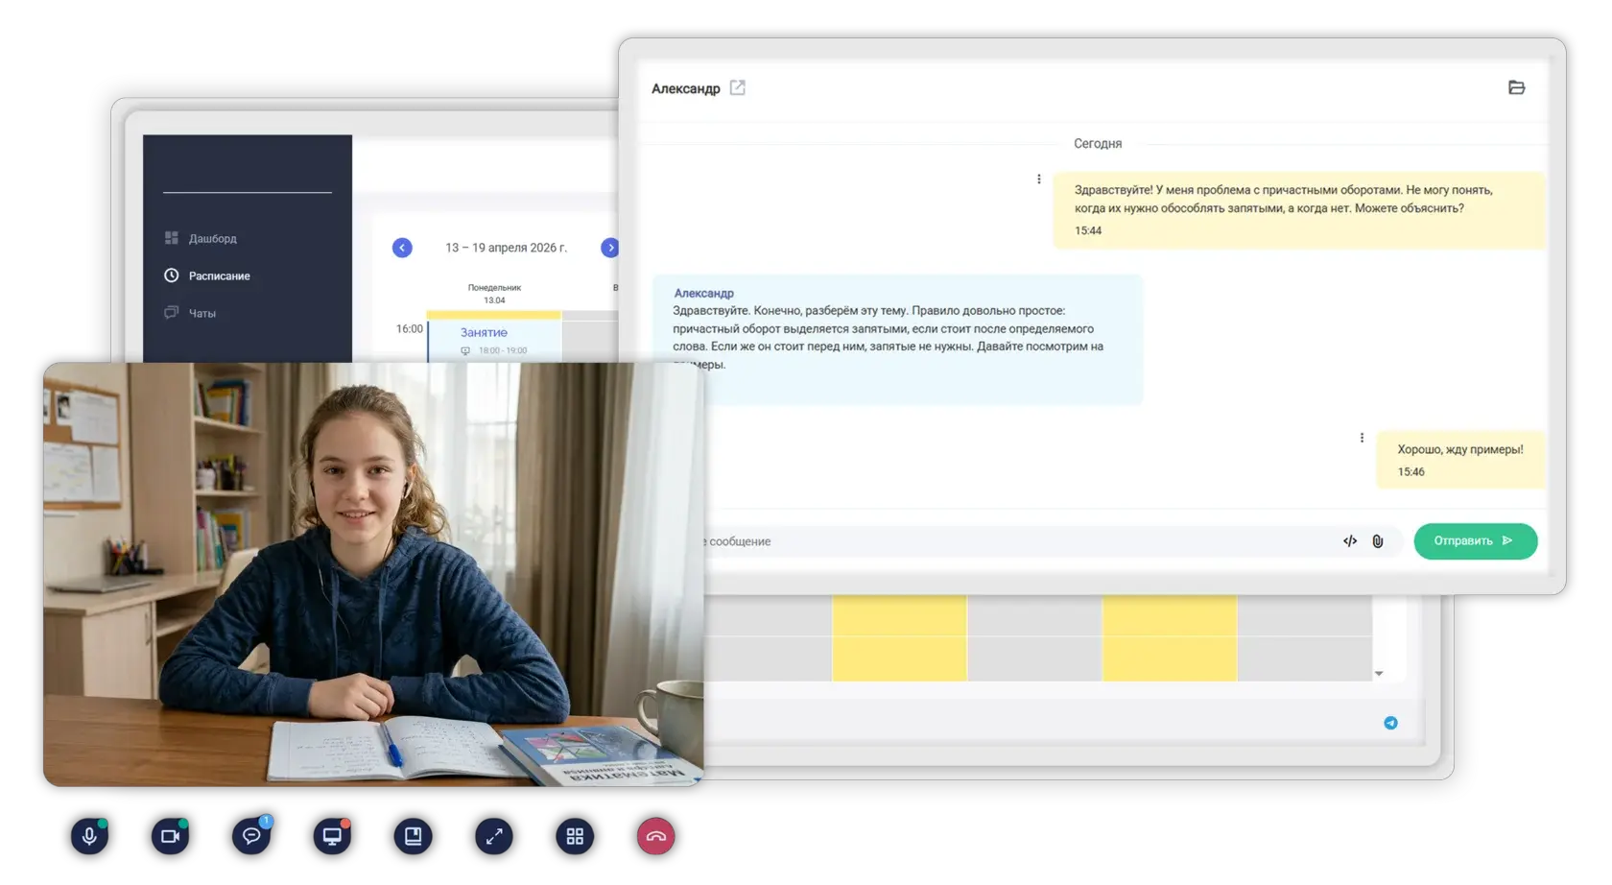Image resolution: width=1612 pixels, height=885 pixels.
Task: Start screen sharing from call controls
Action: coord(332,836)
